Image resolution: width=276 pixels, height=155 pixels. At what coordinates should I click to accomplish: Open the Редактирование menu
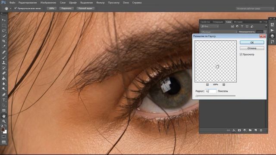[x=28, y=3]
